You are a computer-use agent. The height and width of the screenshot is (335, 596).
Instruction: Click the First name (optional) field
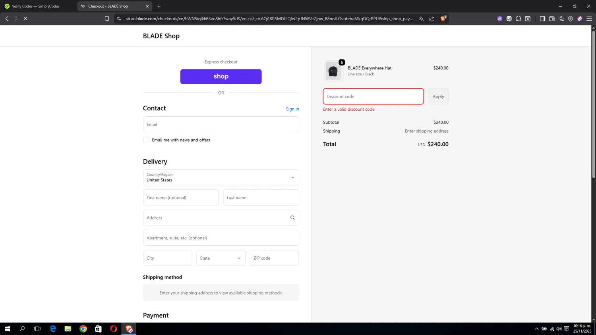(x=181, y=198)
